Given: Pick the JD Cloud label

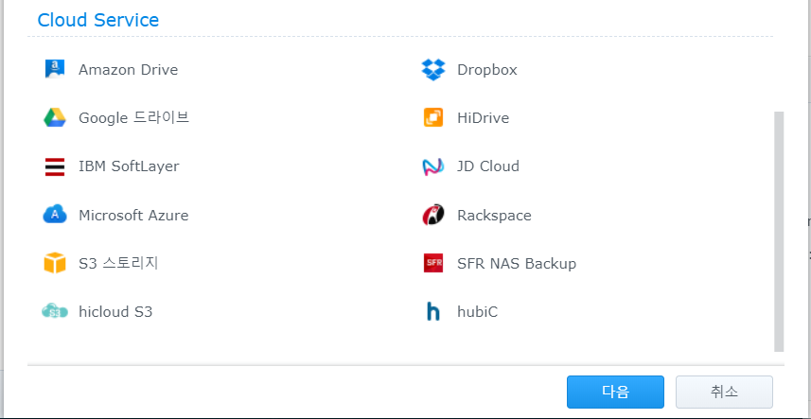Looking at the screenshot, I should pos(488,166).
